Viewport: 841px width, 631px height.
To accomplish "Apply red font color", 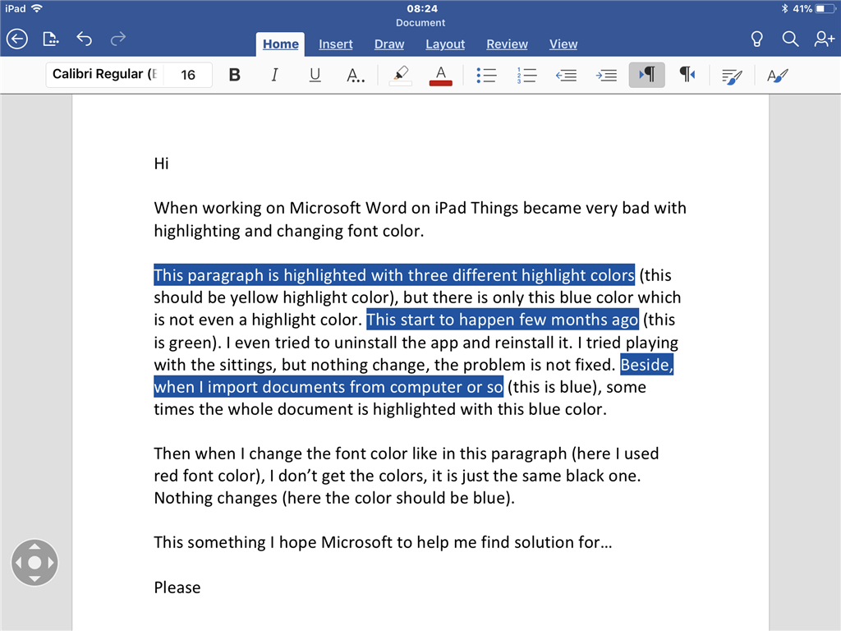I will tap(441, 75).
